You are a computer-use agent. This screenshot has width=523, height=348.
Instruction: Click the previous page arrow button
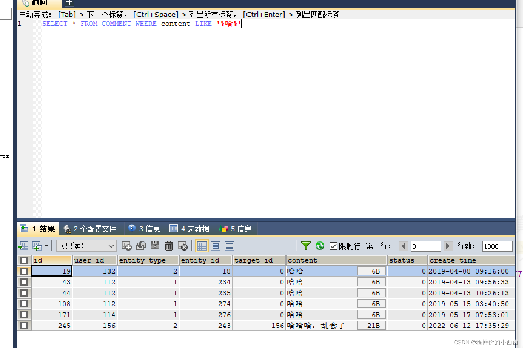pyautogui.click(x=403, y=246)
